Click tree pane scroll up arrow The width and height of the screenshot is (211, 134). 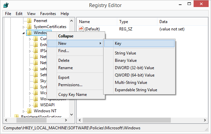[x=72, y=21]
